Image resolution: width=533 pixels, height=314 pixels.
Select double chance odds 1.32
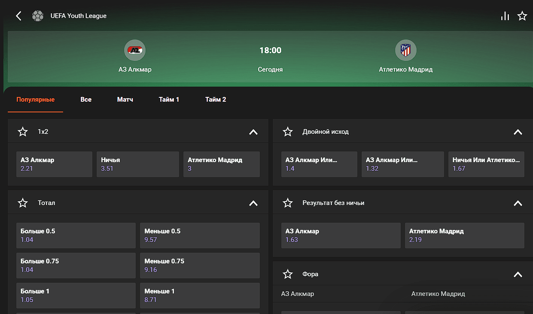[403, 164]
